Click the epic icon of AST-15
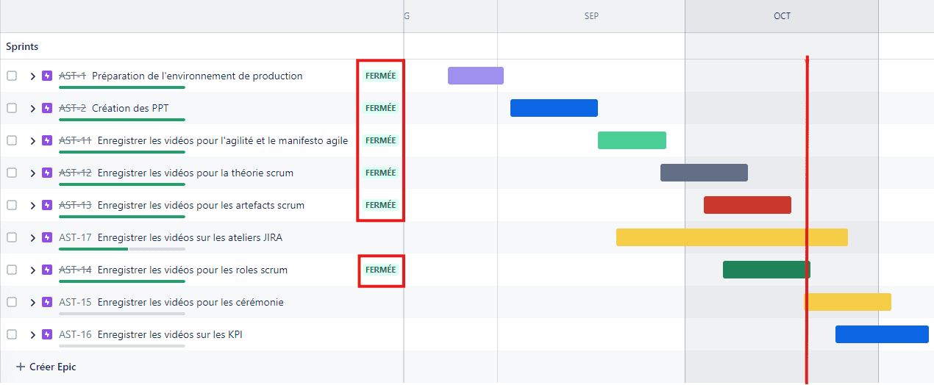Viewport: 934px width, 385px height. [x=47, y=302]
